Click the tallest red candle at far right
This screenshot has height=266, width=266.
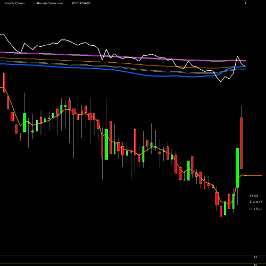[x=242, y=143]
